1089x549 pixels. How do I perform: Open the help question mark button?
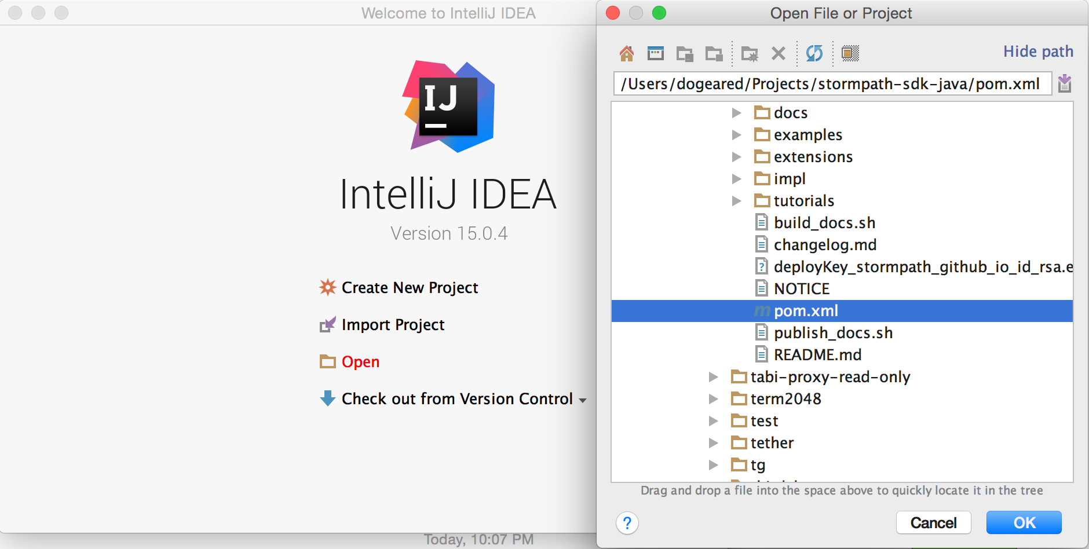(627, 523)
